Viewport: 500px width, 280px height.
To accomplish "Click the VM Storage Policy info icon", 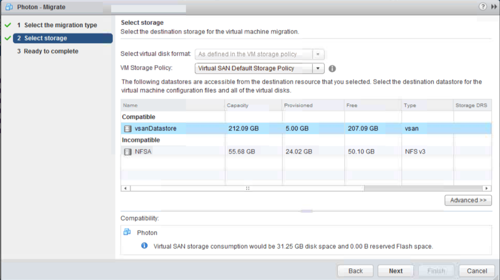I will pyautogui.click(x=332, y=69).
